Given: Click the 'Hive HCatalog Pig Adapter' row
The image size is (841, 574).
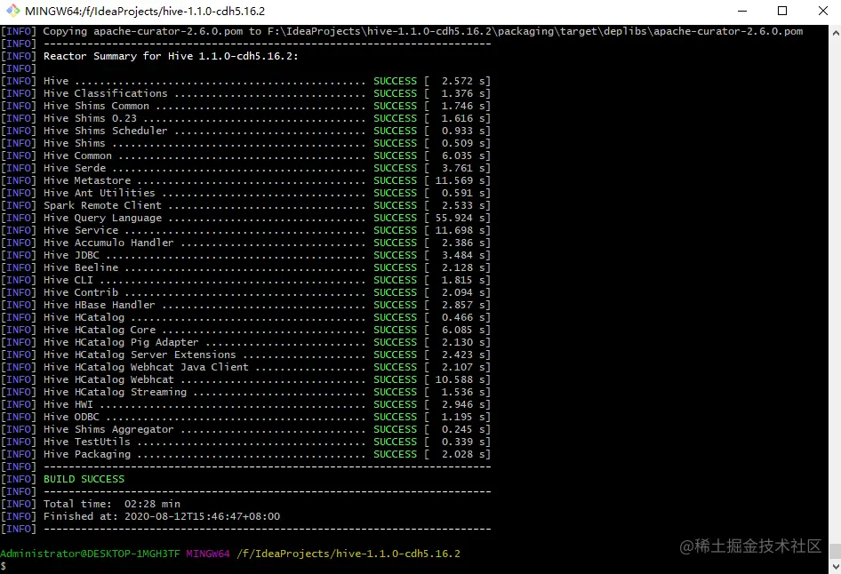Looking at the screenshot, I should pyautogui.click(x=245, y=342).
